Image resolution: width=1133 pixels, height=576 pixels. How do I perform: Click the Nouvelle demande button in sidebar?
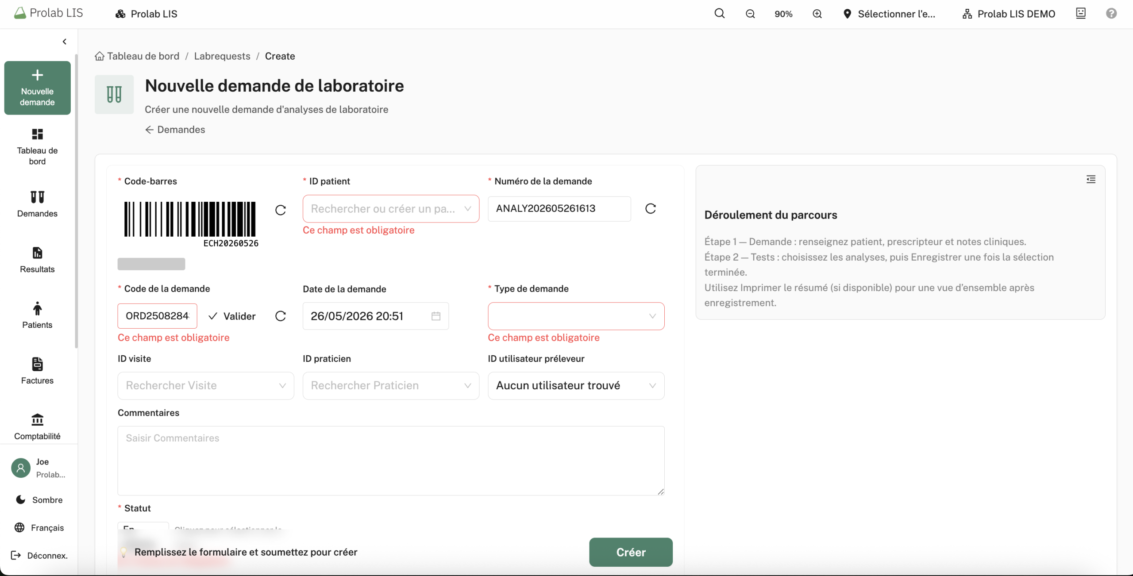click(x=37, y=88)
